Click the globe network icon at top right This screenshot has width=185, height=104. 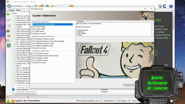pyautogui.click(x=160, y=6)
